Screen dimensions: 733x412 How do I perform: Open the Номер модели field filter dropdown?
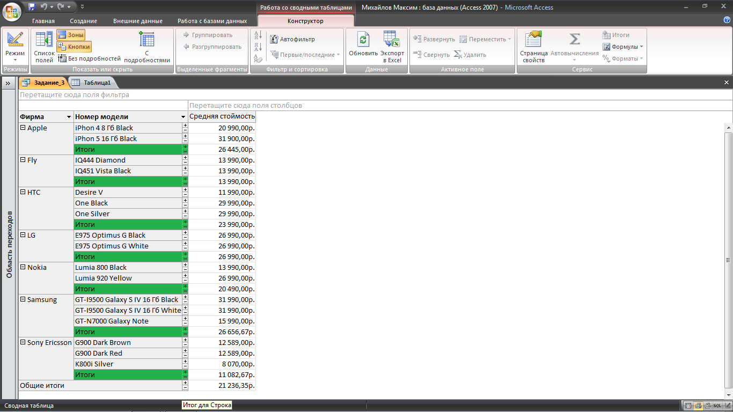tap(184, 117)
